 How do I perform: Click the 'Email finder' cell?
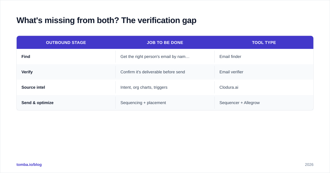pos(264,57)
